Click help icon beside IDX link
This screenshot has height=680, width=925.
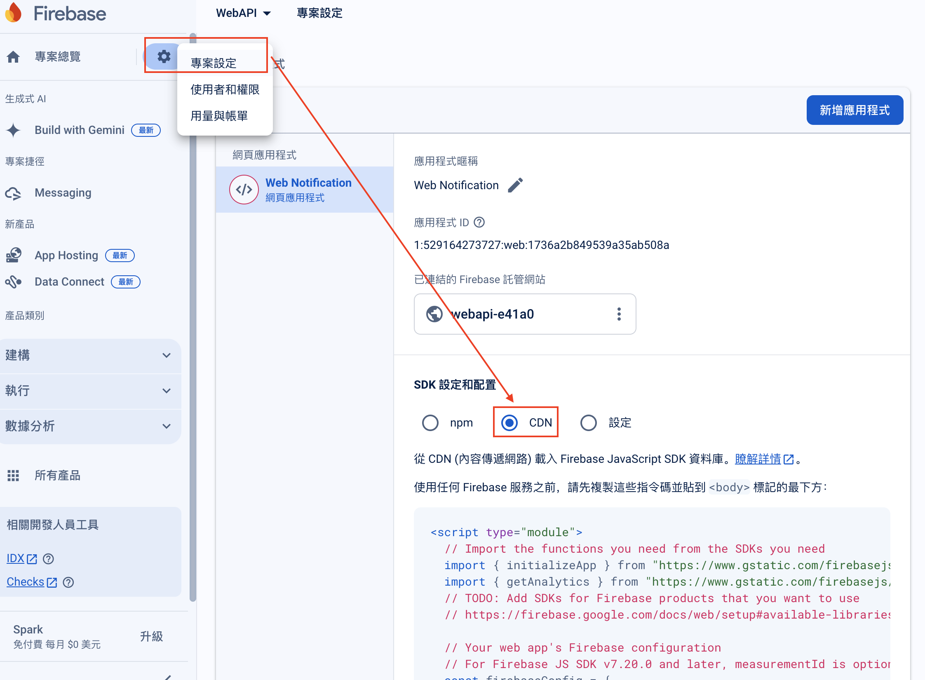(x=48, y=559)
